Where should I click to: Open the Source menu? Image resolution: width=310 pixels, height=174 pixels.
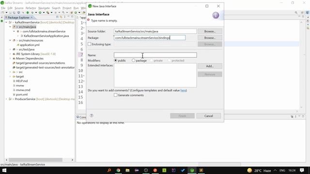pyautogui.click(x=19, y=8)
